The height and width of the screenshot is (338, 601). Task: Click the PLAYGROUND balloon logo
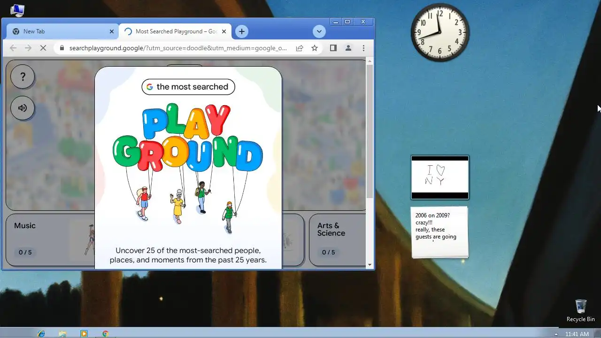pos(188,138)
